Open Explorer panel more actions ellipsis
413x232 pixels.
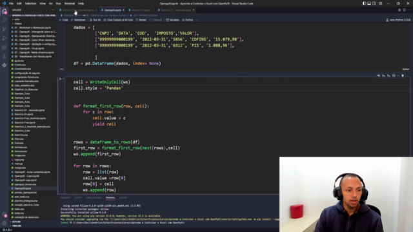tap(53, 10)
